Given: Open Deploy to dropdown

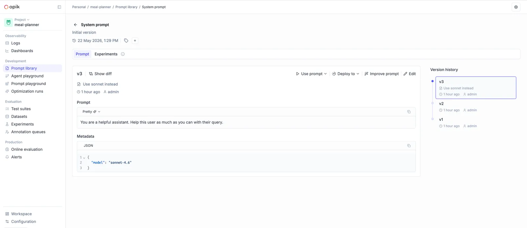Looking at the screenshot, I should click(346, 74).
